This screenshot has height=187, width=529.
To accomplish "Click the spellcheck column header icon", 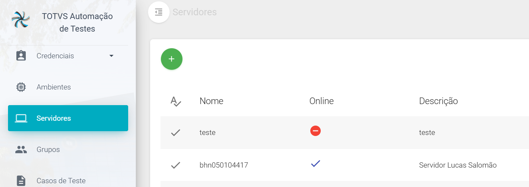I will (176, 101).
